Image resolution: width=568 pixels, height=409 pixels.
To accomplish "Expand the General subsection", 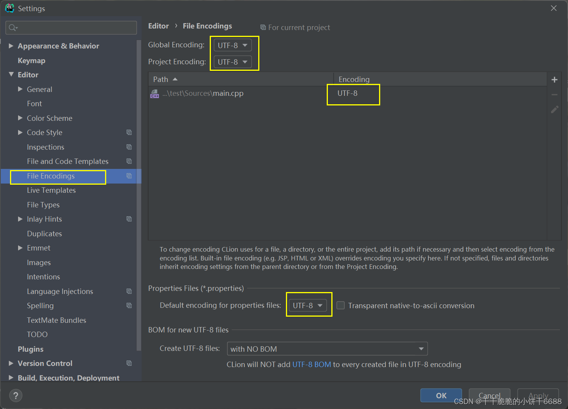I will pos(20,89).
